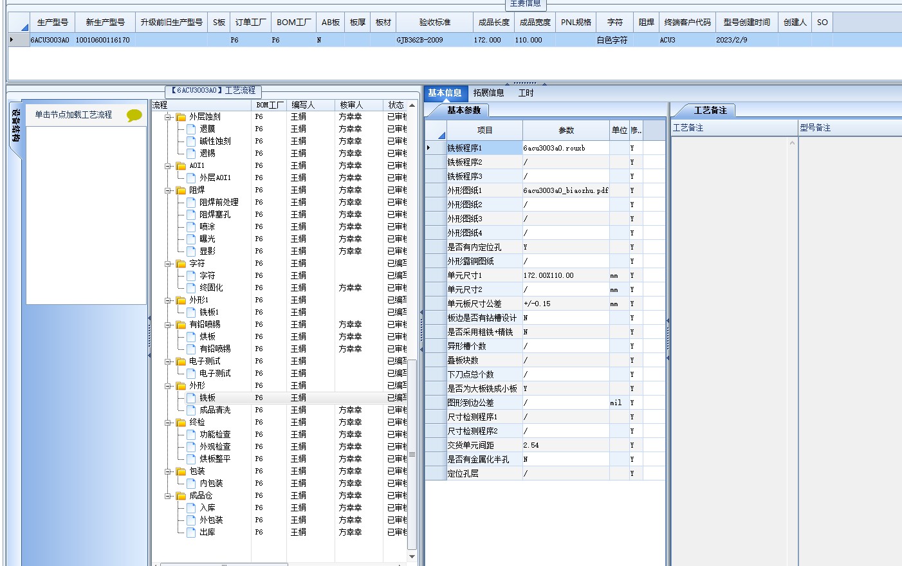
Task: Edit the 单元板尺寸公差 value +/-0.15
Action: click(566, 304)
